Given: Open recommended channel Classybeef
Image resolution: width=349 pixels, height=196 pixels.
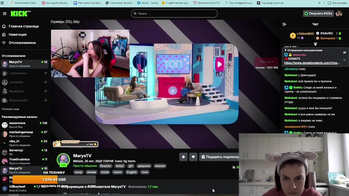Looking at the screenshot, I should (25, 188).
